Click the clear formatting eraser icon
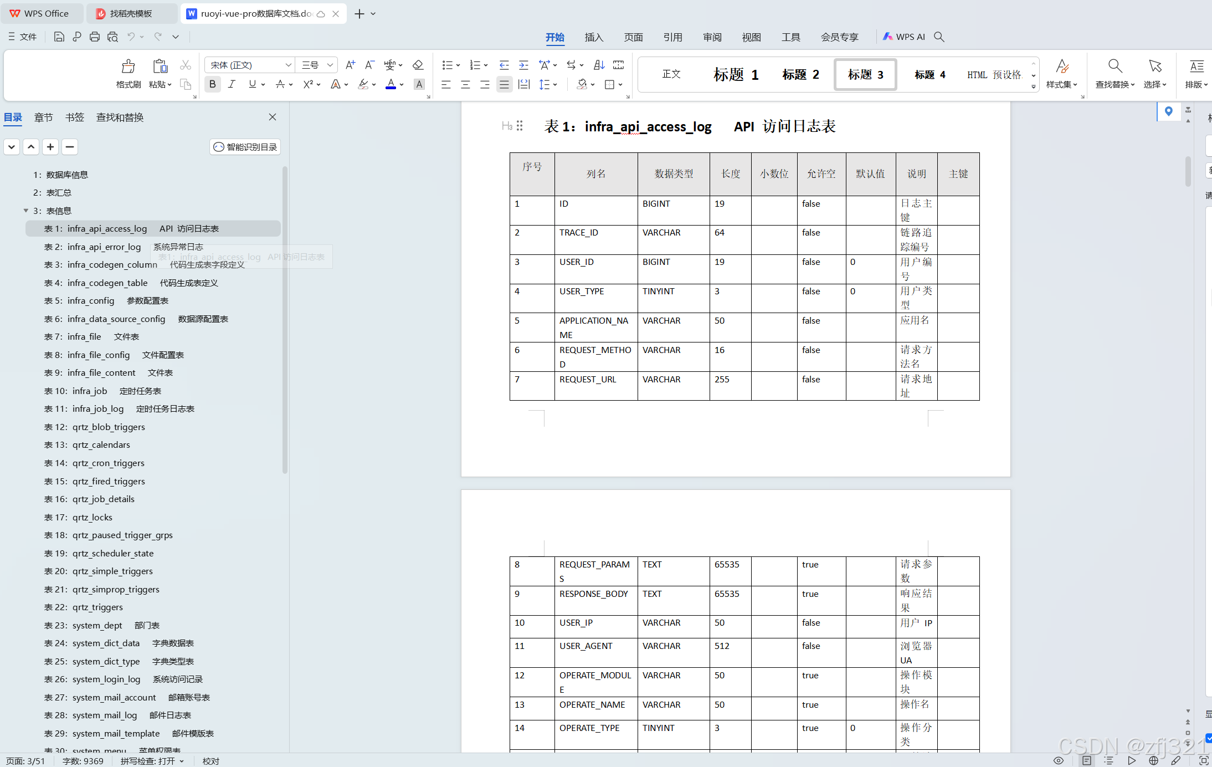 click(418, 65)
